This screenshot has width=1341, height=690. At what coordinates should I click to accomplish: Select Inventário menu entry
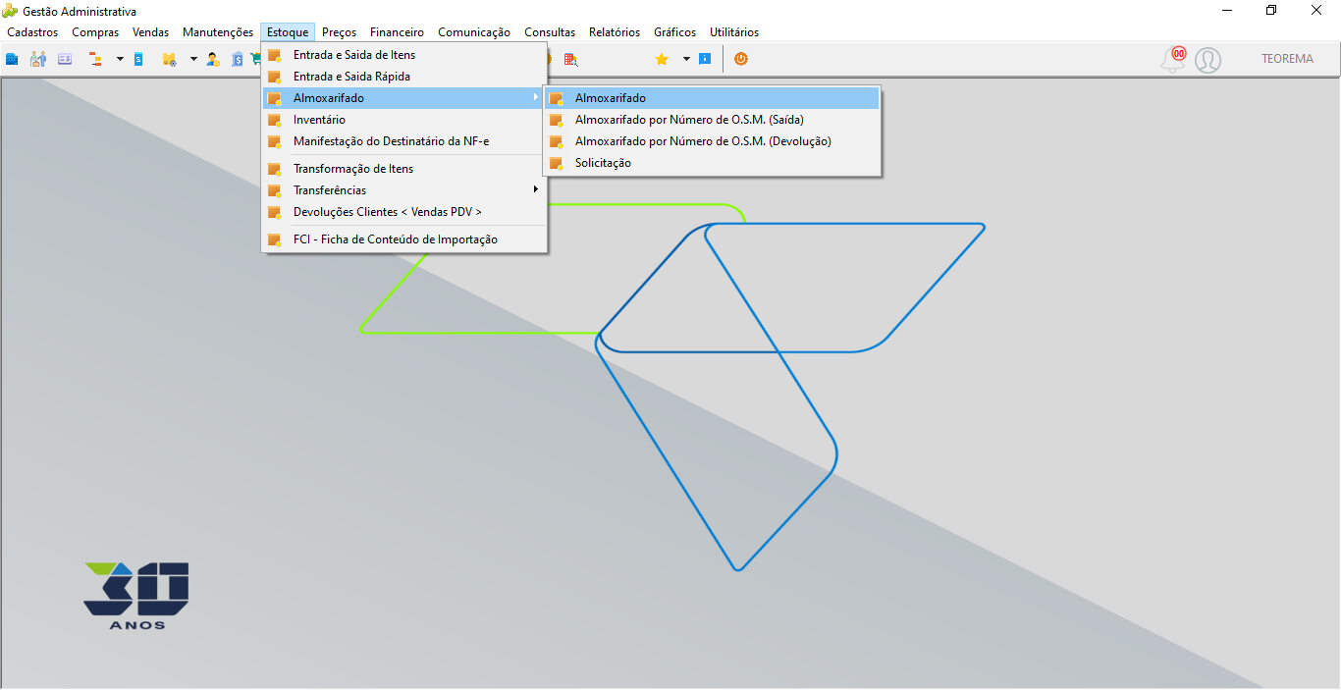pos(404,120)
